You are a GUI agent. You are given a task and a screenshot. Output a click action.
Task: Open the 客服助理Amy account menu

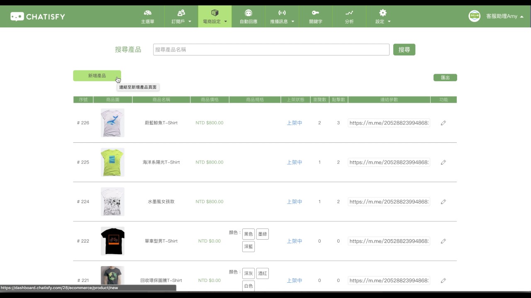tap(504, 16)
